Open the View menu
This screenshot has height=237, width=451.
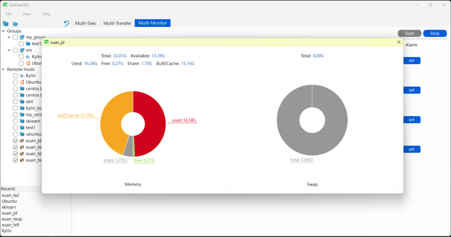27,14
